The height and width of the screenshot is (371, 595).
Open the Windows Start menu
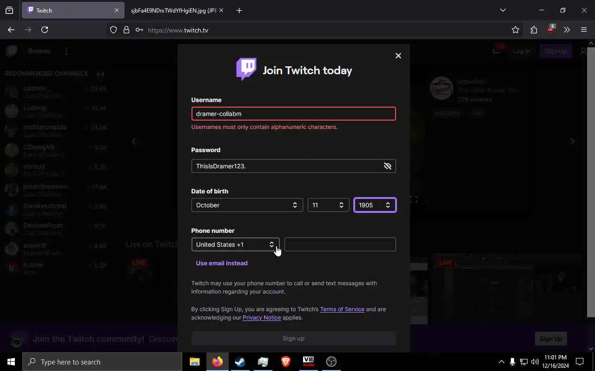point(11,362)
